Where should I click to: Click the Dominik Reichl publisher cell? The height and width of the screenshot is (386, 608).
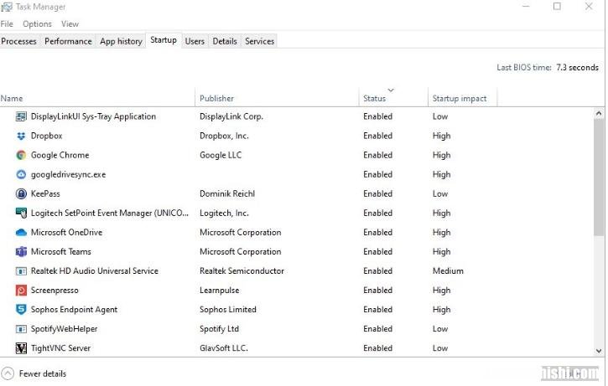tap(227, 193)
